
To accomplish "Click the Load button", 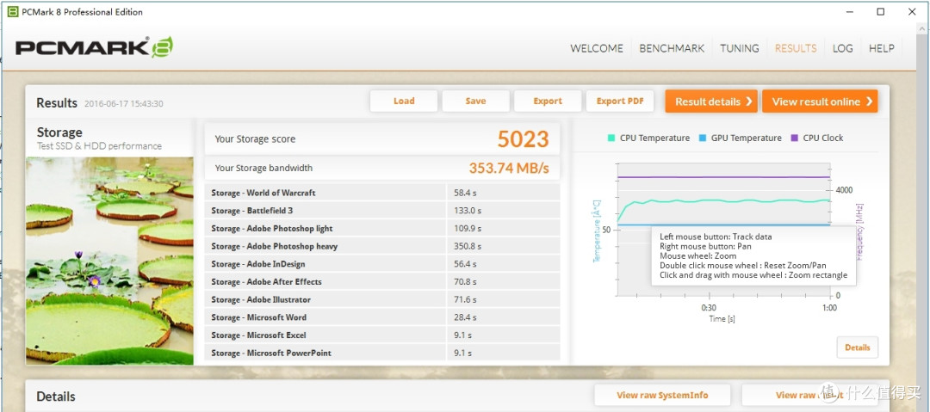I will pos(404,101).
